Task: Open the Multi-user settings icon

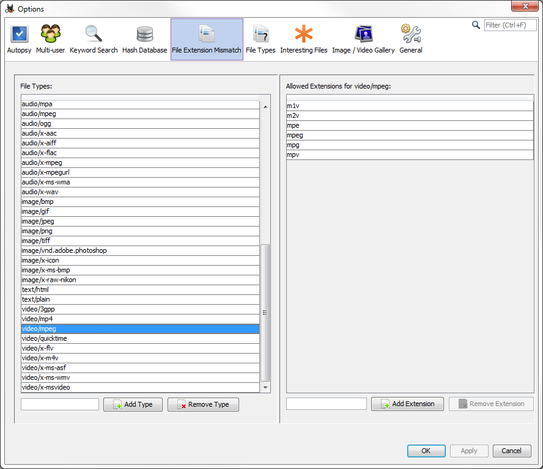Action: (x=50, y=37)
